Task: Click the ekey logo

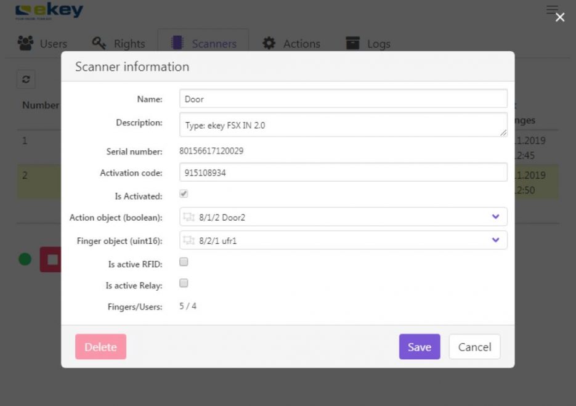Action: [49, 11]
